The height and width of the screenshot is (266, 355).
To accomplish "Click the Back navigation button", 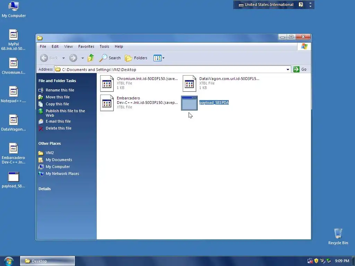I will coord(49,58).
